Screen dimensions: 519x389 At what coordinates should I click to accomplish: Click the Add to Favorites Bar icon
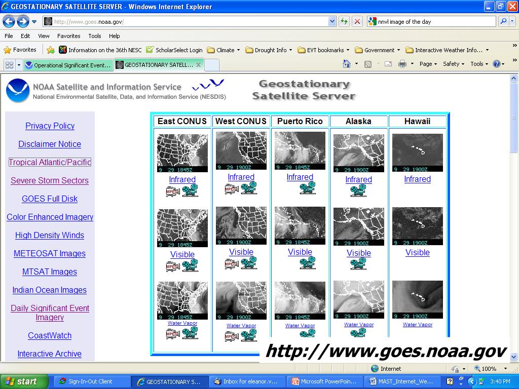coord(51,50)
